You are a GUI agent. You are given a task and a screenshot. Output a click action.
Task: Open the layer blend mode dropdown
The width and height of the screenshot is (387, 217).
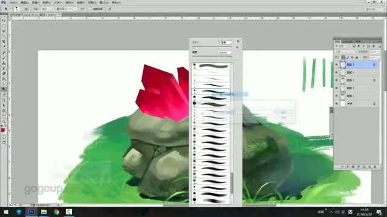click(x=345, y=52)
